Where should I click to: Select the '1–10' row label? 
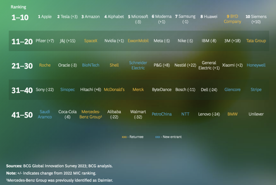coord(20,17)
